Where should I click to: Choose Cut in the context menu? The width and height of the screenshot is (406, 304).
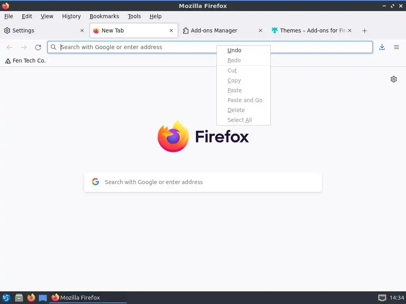pyautogui.click(x=244, y=70)
